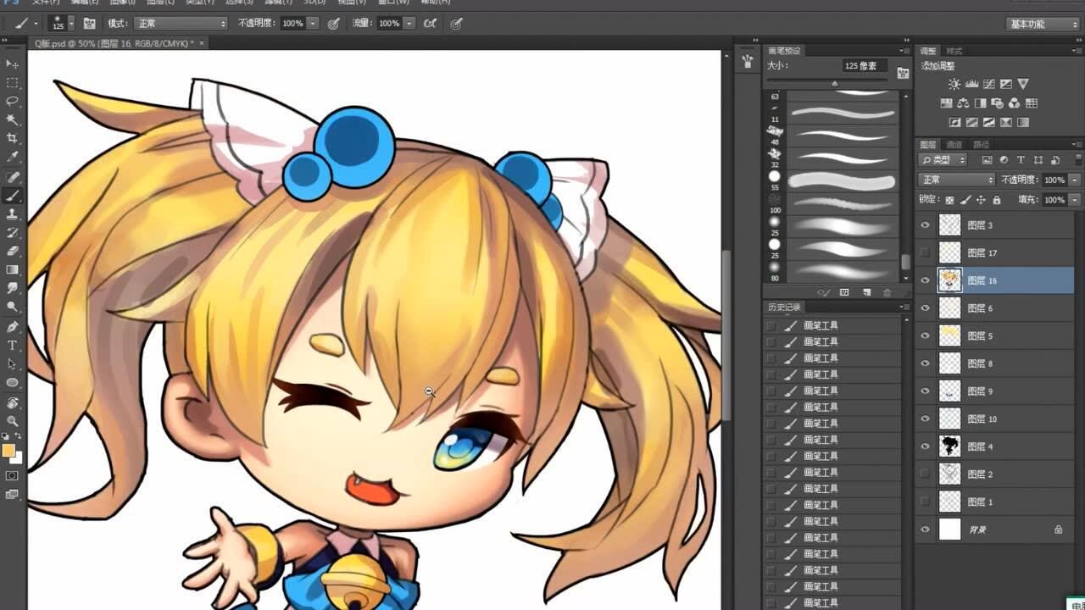Select the Lasso tool
This screenshot has width=1085, height=610.
tap(13, 101)
